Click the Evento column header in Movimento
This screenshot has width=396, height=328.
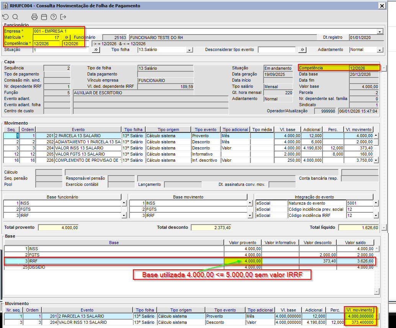78,130
